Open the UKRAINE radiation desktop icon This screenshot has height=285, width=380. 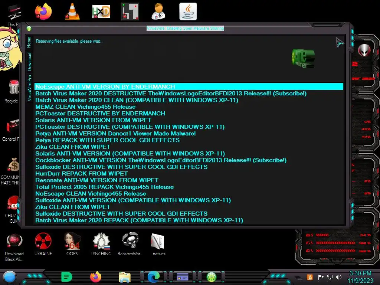(43, 244)
